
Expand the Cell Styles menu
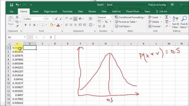[123, 26]
